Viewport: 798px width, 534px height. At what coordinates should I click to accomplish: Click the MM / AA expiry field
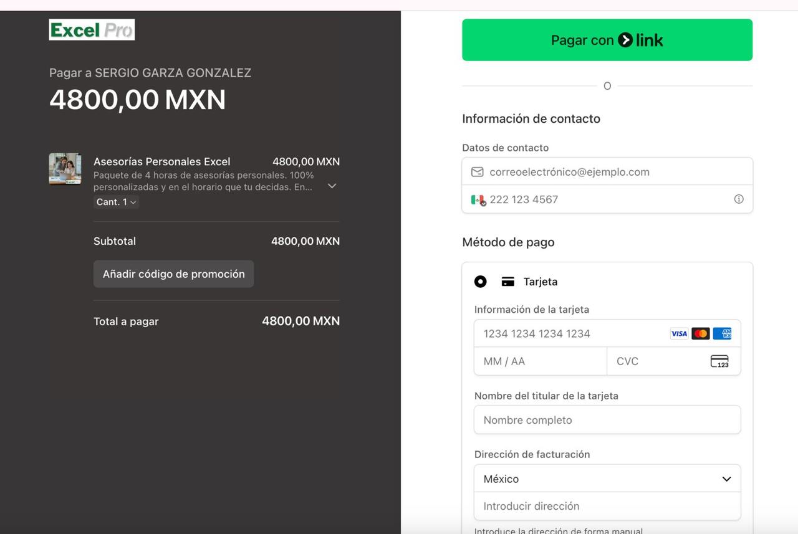click(540, 361)
